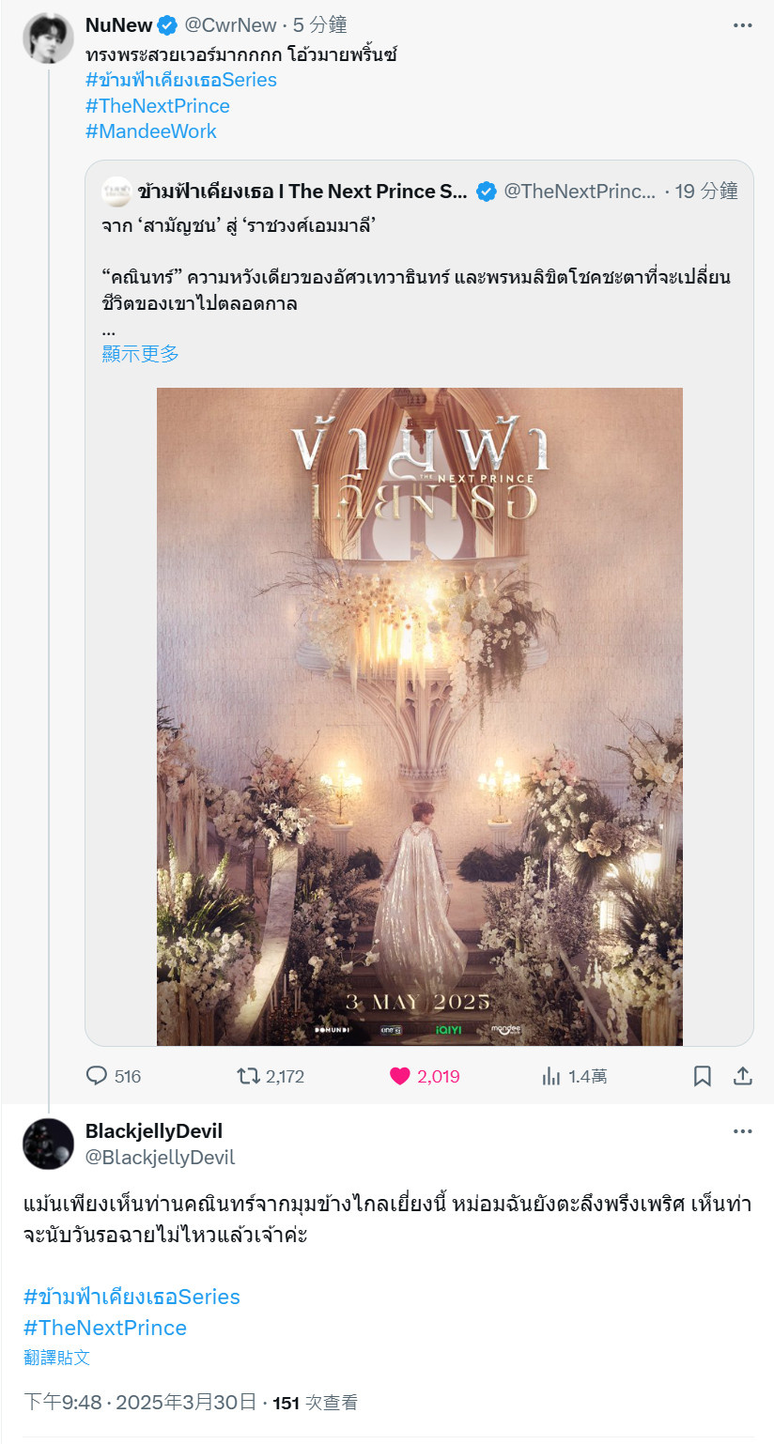Open the series poster image
This screenshot has width=774, height=1444.
[420, 716]
